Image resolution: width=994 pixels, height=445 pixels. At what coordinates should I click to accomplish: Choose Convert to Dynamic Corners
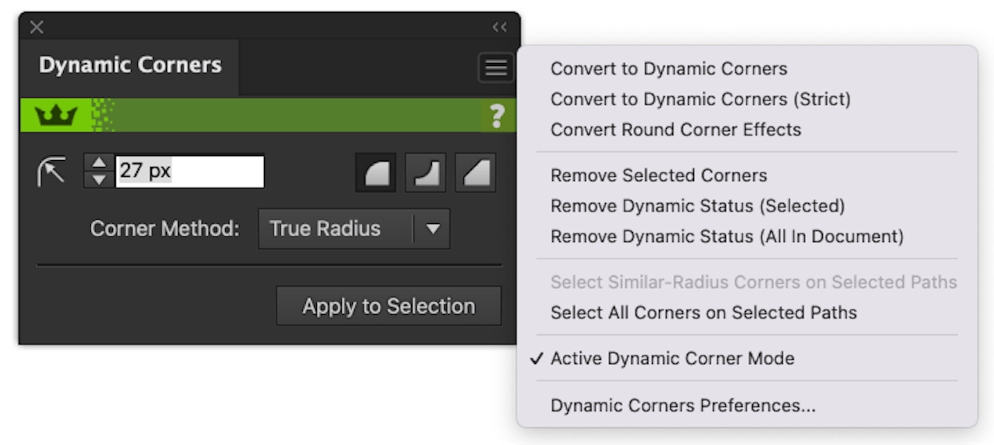[x=668, y=69]
